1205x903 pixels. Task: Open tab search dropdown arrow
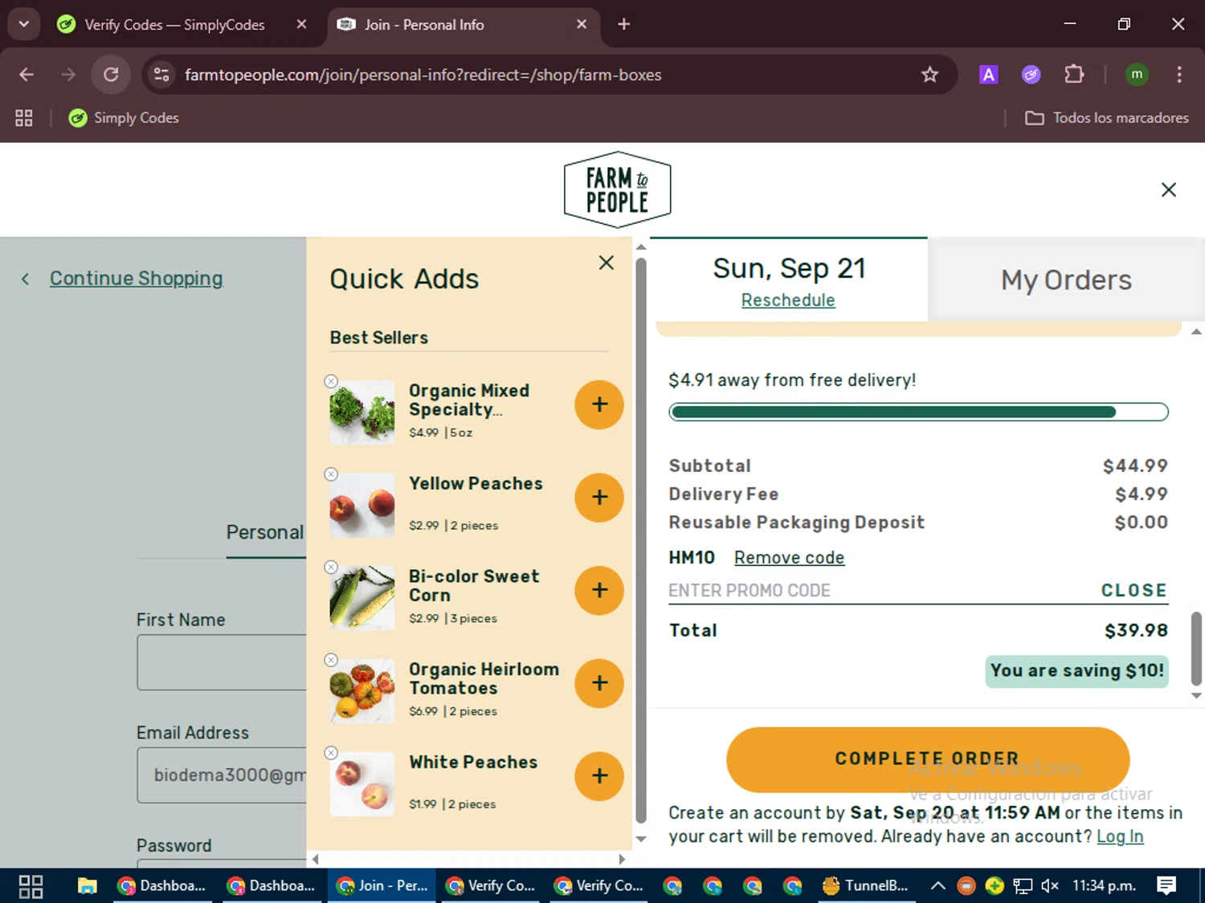pyautogui.click(x=24, y=24)
